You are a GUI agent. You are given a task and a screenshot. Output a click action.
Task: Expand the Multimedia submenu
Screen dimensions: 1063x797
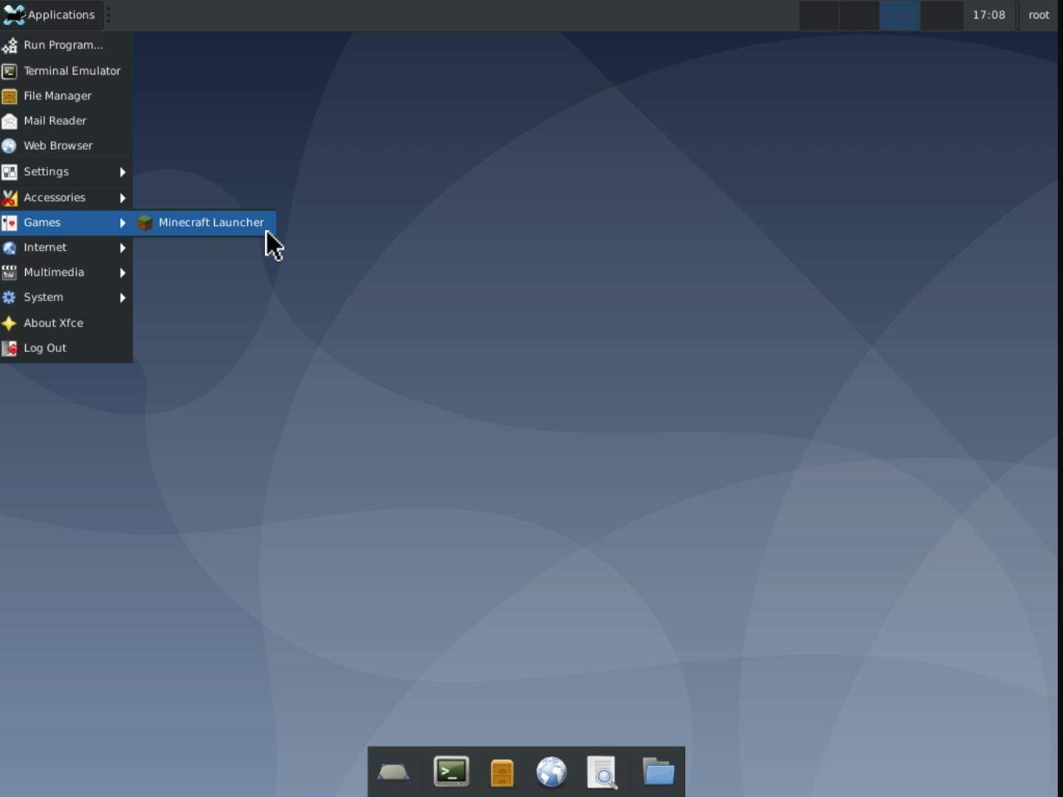point(66,272)
